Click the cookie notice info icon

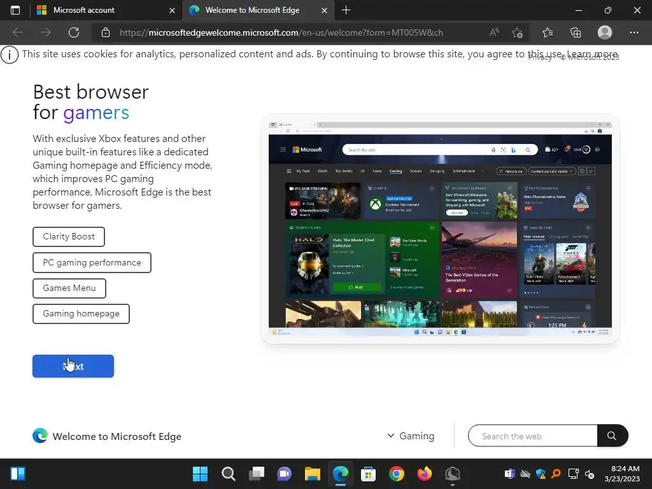(x=10, y=55)
